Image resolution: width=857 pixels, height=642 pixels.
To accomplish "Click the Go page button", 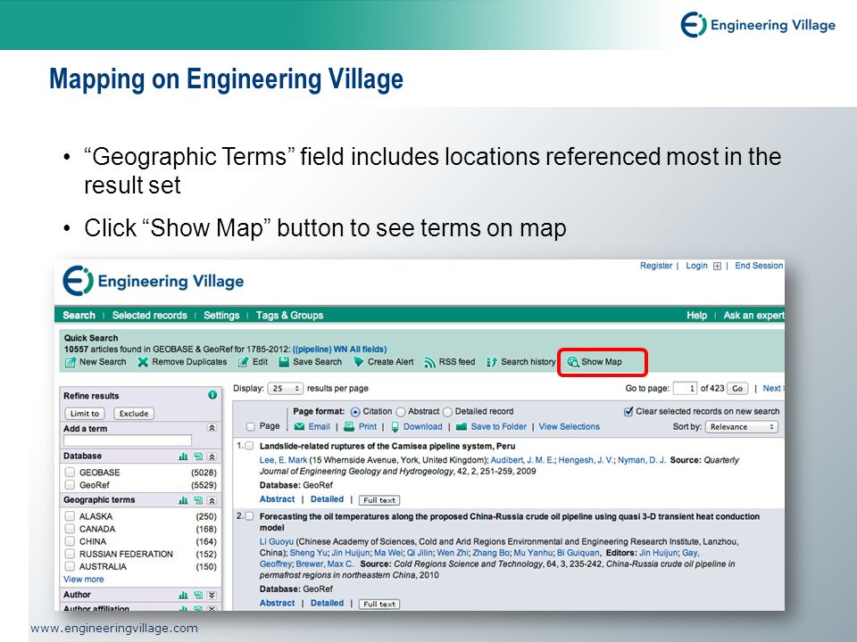I will click(x=737, y=389).
